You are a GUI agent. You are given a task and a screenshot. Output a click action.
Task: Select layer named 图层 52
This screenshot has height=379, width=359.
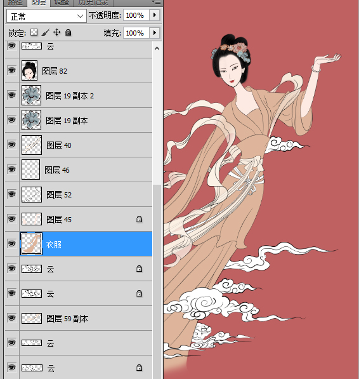59,195
